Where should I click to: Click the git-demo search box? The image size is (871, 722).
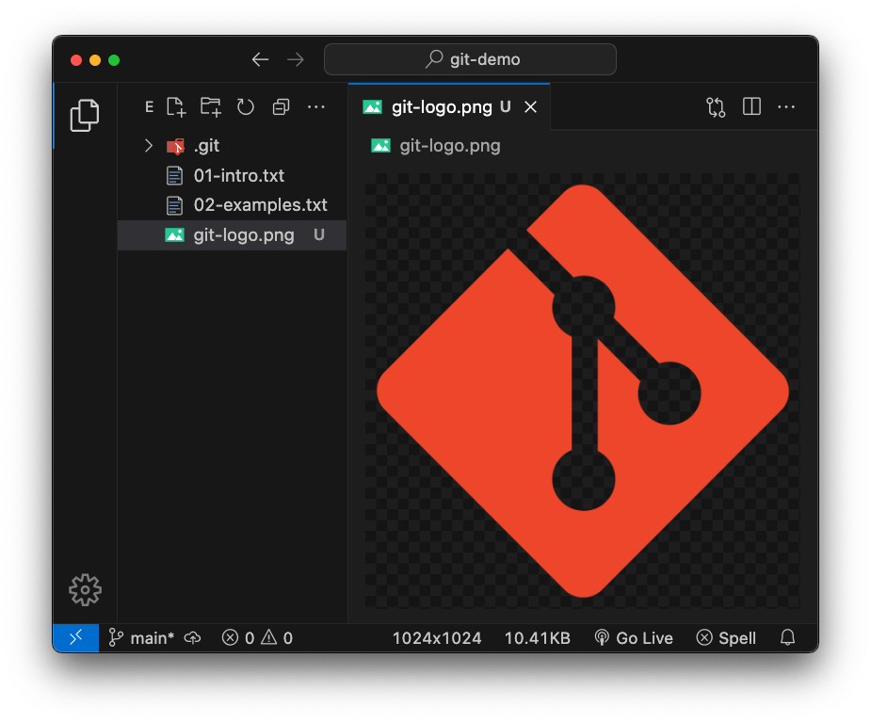coord(470,59)
